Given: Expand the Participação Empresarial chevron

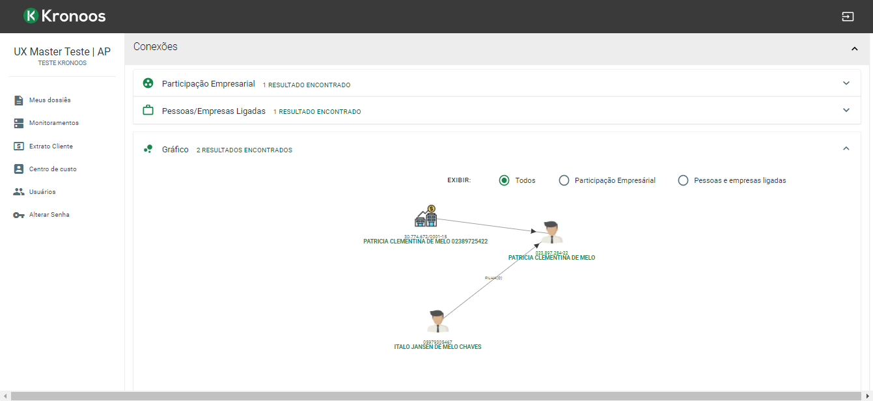Looking at the screenshot, I should (846, 83).
